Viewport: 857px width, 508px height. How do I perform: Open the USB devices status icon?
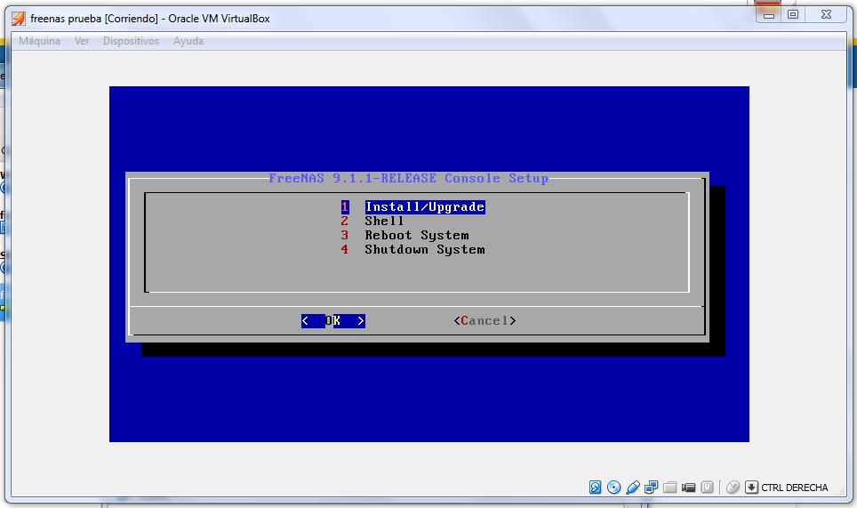pos(633,488)
